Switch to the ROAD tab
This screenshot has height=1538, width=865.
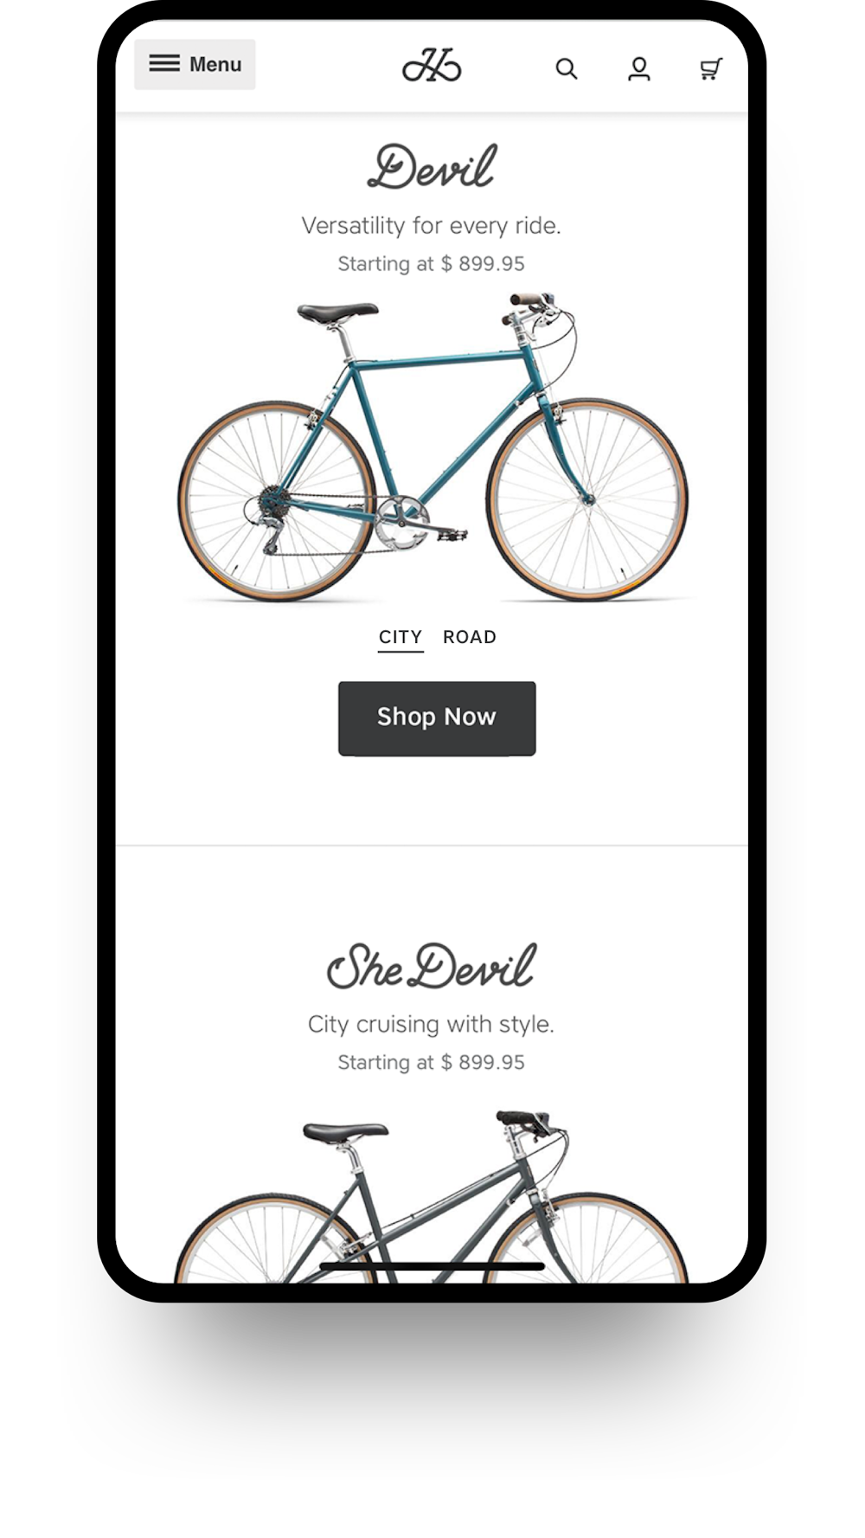pos(470,637)
